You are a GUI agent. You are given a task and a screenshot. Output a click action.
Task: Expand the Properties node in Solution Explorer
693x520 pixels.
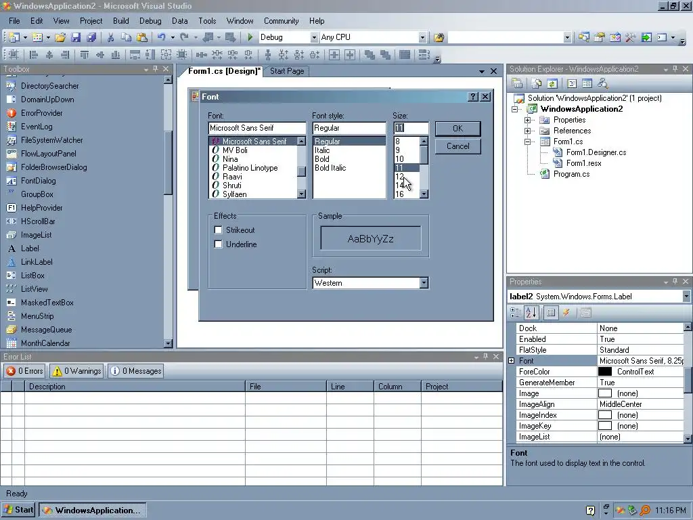(x=527, y=120)
